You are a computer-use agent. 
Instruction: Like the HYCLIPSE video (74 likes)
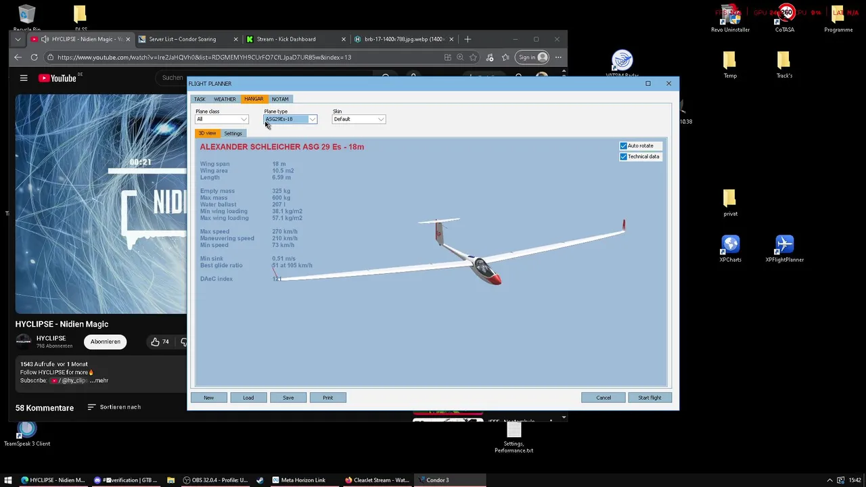click(160, 342)
